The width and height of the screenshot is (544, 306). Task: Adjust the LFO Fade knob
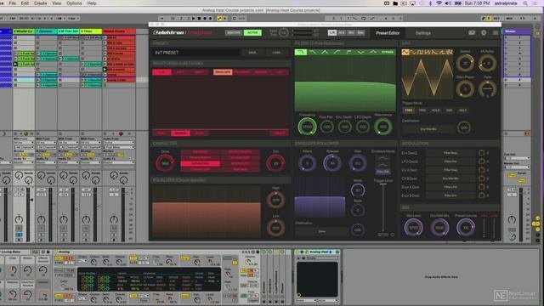pos(487,88)
